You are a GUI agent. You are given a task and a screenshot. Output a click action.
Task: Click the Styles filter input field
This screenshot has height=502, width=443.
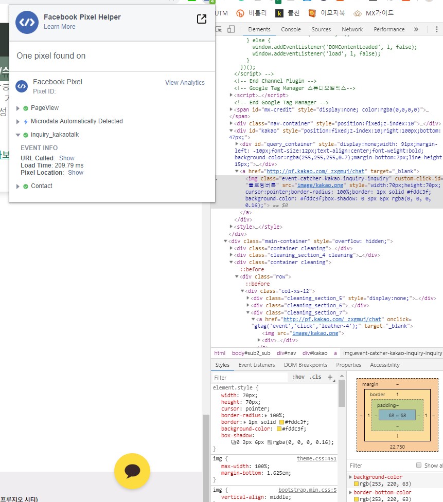250,378
